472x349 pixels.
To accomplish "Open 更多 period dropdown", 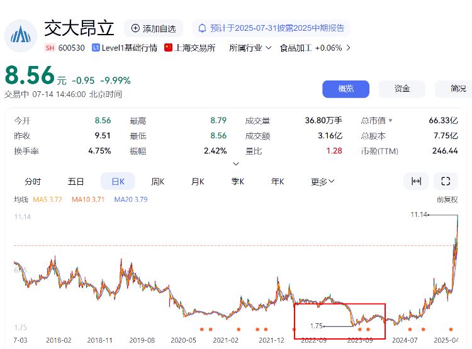I will pyautogui.click(x=322, y=182).
